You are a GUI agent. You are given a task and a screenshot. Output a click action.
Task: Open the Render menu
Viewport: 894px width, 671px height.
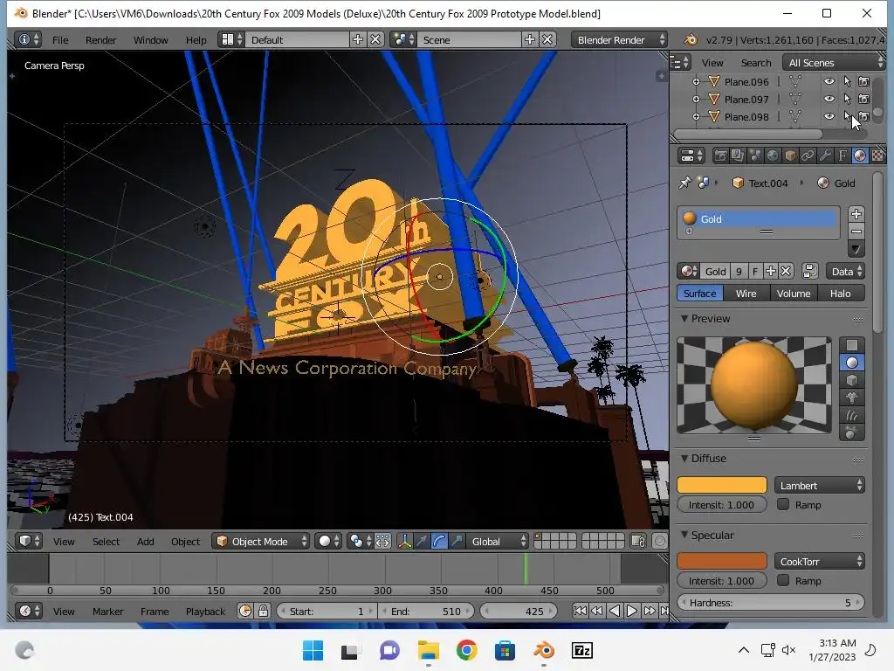click(101, 40)
